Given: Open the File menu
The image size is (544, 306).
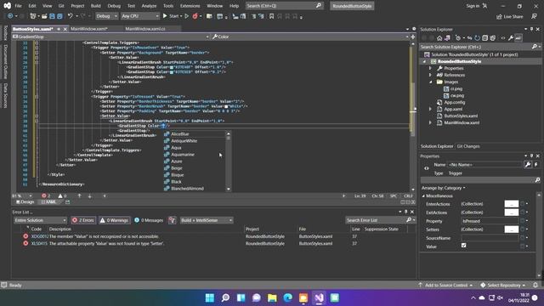Looking at the screenshot, I should point(18,6).
